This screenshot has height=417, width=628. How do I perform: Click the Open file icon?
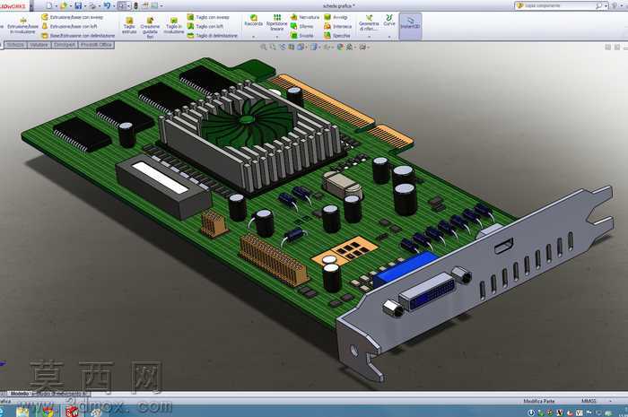[x=64, y=5]
